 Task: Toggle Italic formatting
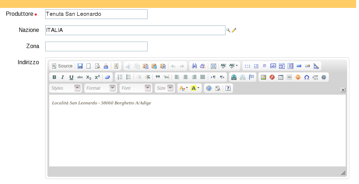(63, 77)
